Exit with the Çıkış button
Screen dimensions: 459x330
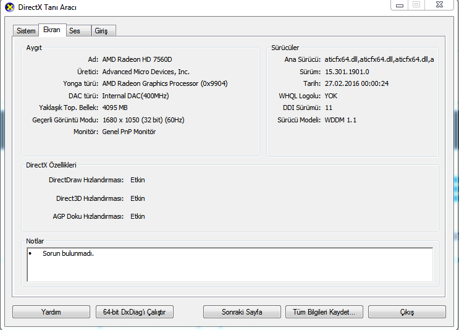point(407,312)
